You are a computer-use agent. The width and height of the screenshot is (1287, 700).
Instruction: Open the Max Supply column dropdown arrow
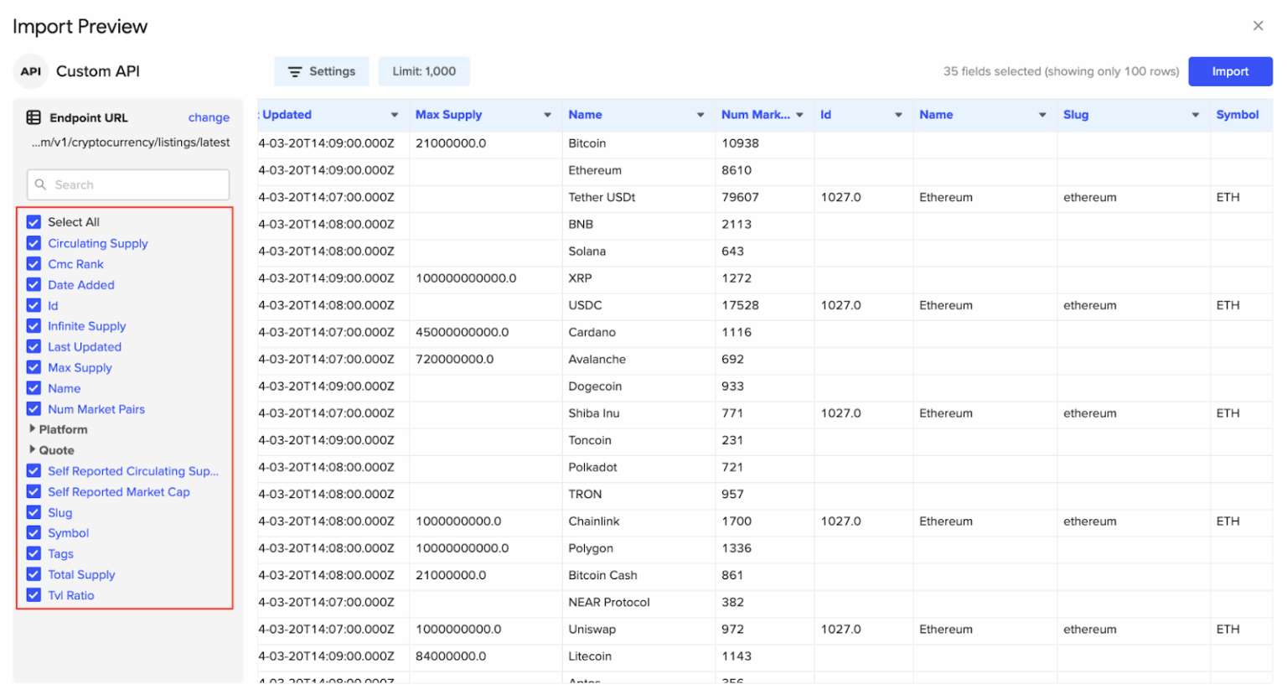pyautogui.click(x=547, y=115)
